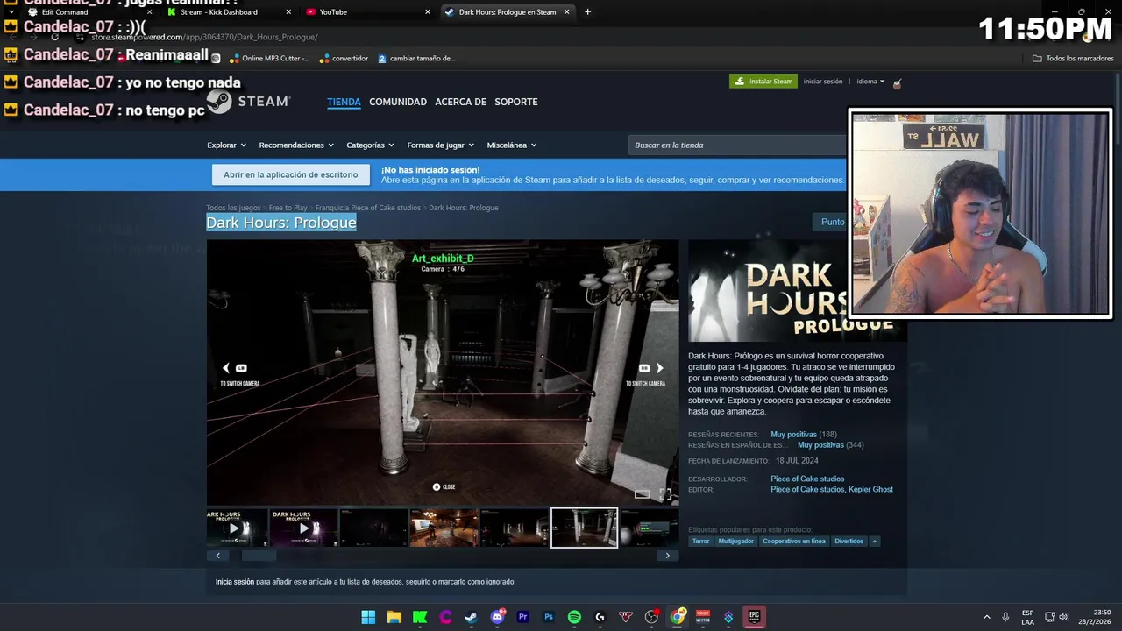The width and height of the screenshot is (1122, 631).
Task: Click iniciar sesión link
Action: pos(823,82)
